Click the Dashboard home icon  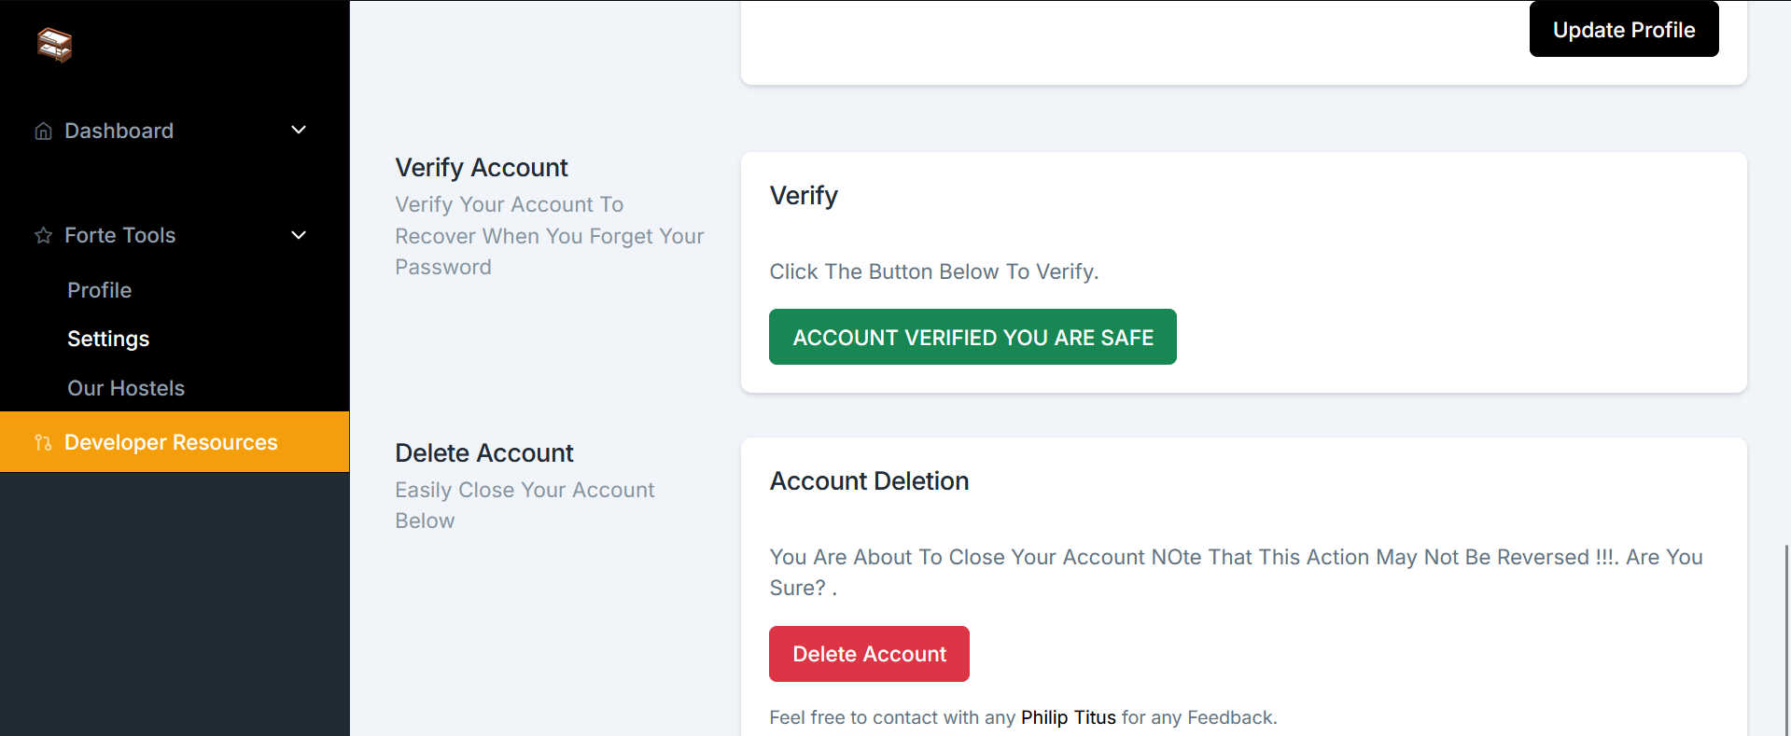click(x=43, y=131)
